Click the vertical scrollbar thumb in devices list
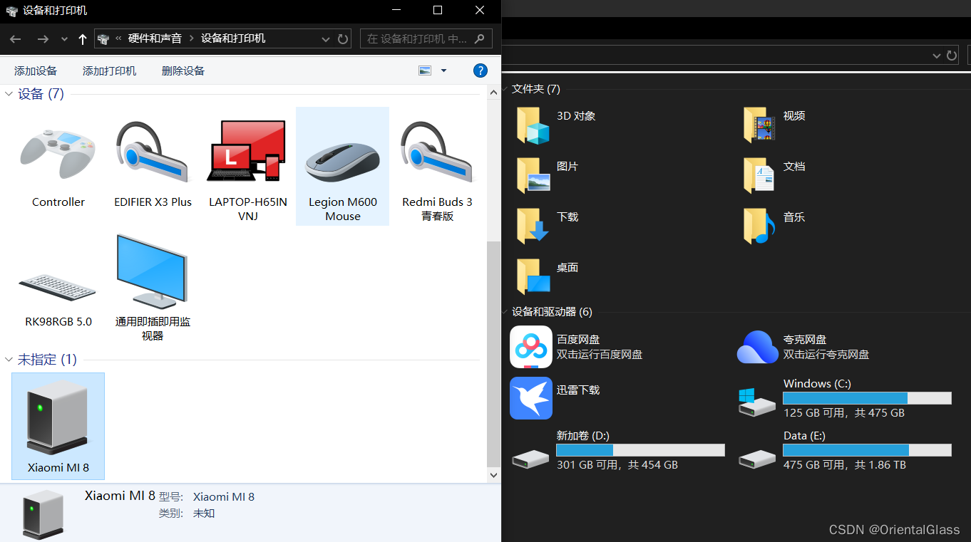971x542 pixels. pos(493,353)
